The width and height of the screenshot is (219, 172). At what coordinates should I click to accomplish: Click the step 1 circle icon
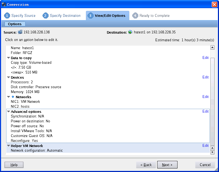point(7,16)
